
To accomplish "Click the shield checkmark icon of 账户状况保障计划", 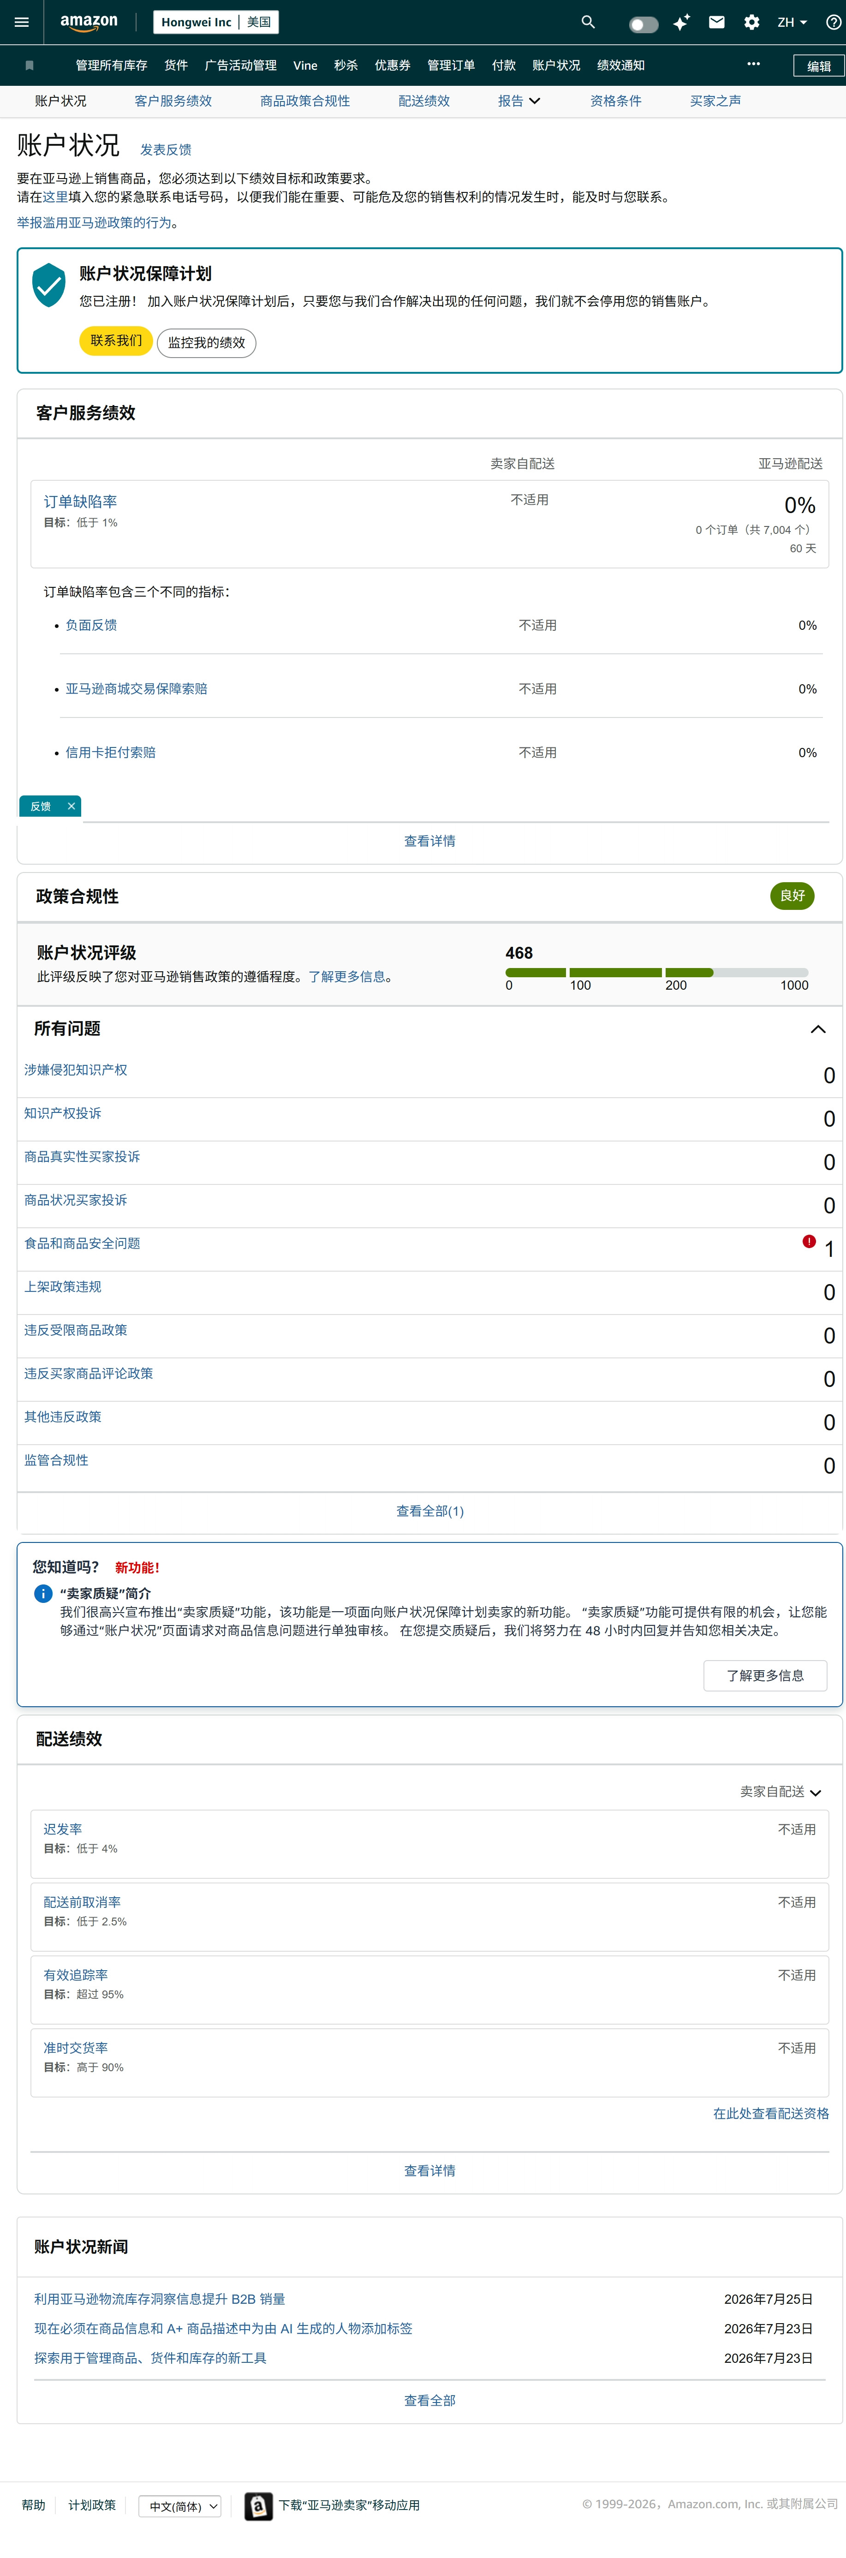I will pyautogui.click(x=48, y=285).
